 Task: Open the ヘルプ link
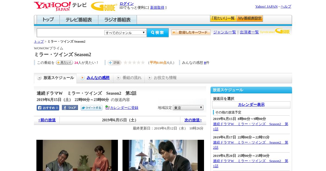286,7
